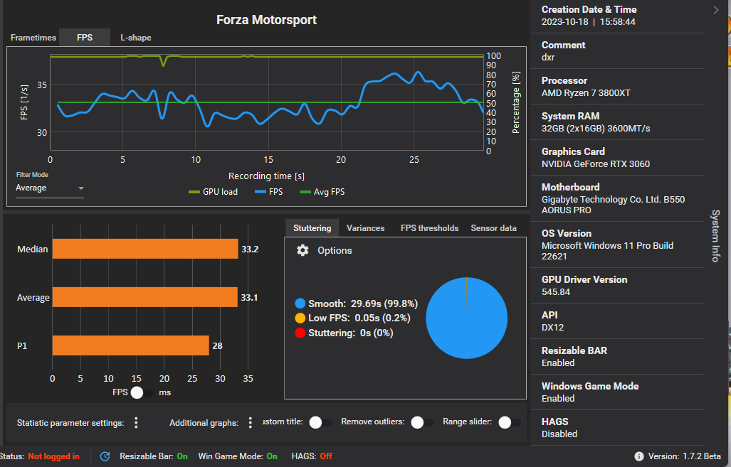Enable the Remove outliers switch
This screenshot has width=731, height=467.
coord(422,422)
